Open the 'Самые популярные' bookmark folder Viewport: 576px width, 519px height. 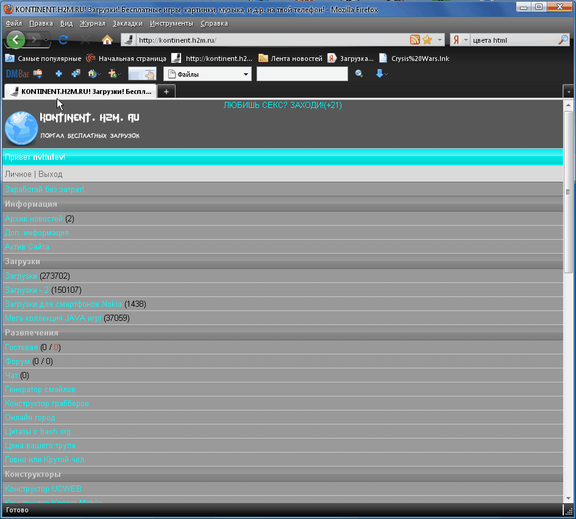(x=43, y=59)
